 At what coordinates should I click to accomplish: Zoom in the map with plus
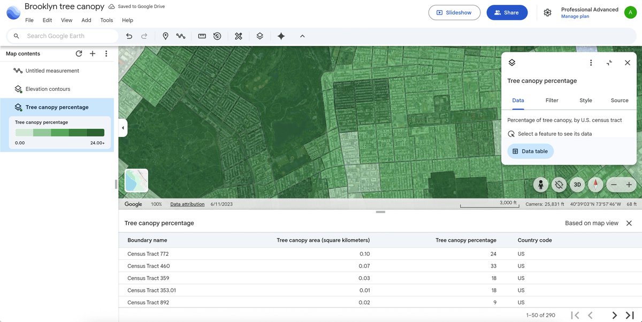629,185
